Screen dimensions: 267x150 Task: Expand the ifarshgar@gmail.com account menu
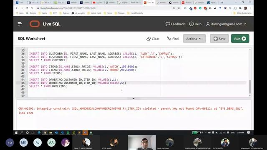pos(226,24)
